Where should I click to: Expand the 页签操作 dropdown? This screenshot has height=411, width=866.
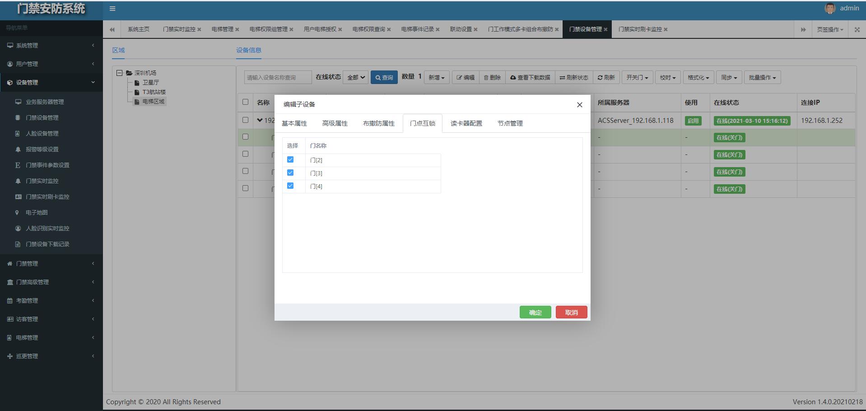tap(829, 29)
